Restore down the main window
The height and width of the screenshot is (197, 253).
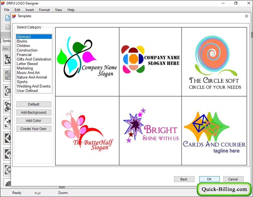coord(236,3)
